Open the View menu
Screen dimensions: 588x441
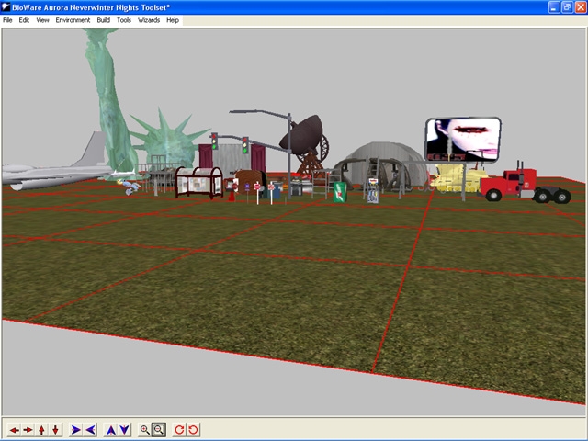click(42, 20)
